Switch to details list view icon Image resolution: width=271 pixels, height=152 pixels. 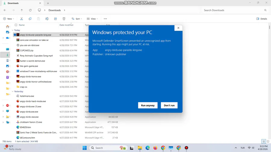(263, 141)
